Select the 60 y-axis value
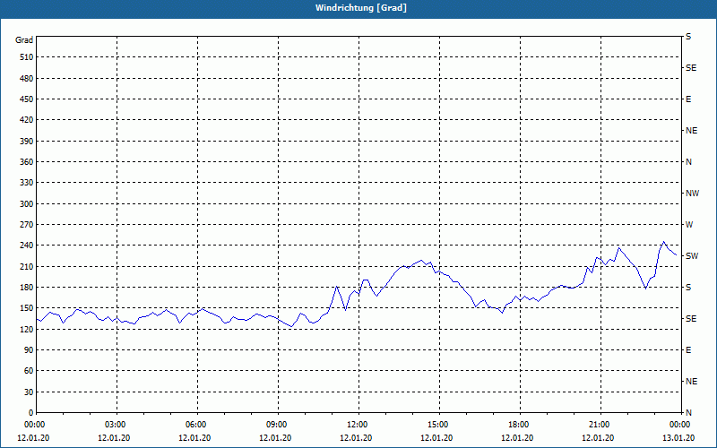Image resolution: width=717 pixels, height=448 pixels. tap(29, 371)
